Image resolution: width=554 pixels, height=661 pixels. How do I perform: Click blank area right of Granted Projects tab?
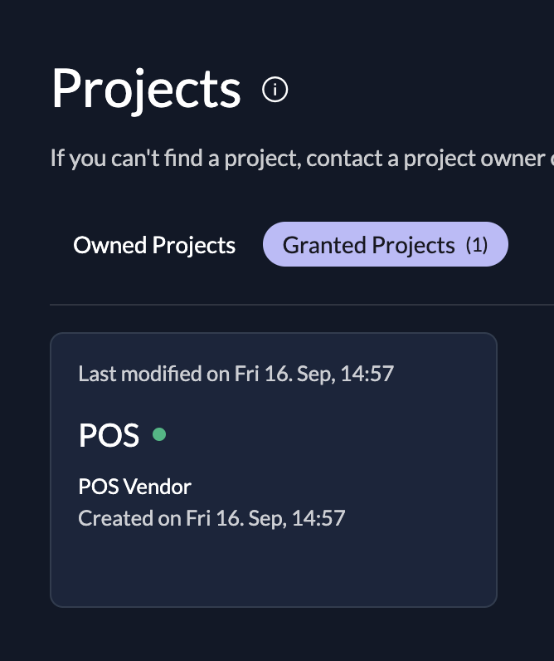click(x=531, y=246)
